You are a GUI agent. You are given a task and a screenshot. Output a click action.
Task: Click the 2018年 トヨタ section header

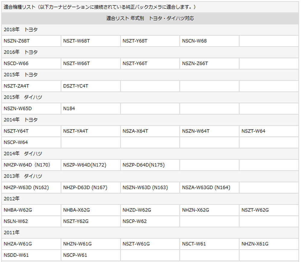150,29
